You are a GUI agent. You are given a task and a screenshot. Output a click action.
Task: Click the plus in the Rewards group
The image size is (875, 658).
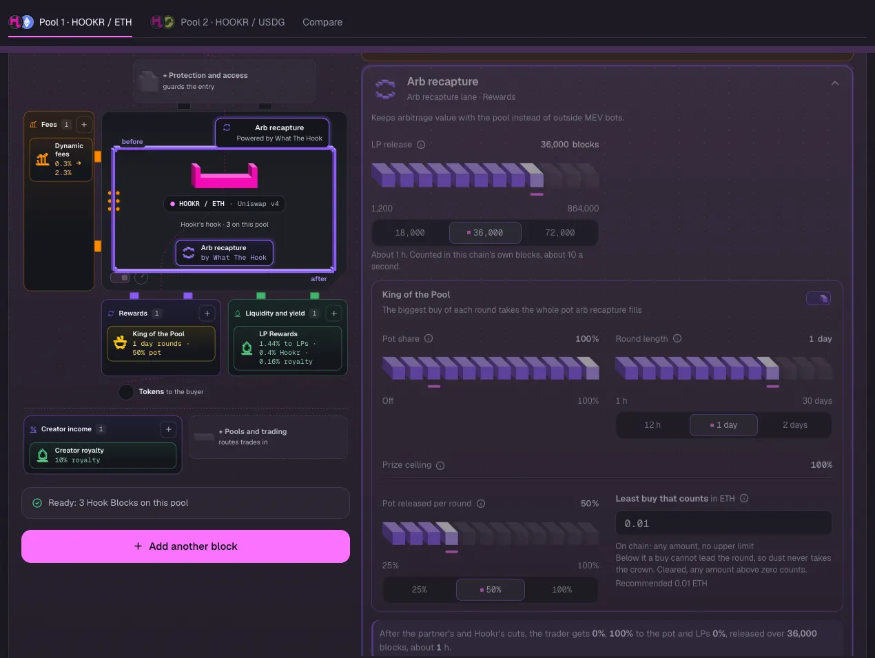click(207, 313)
